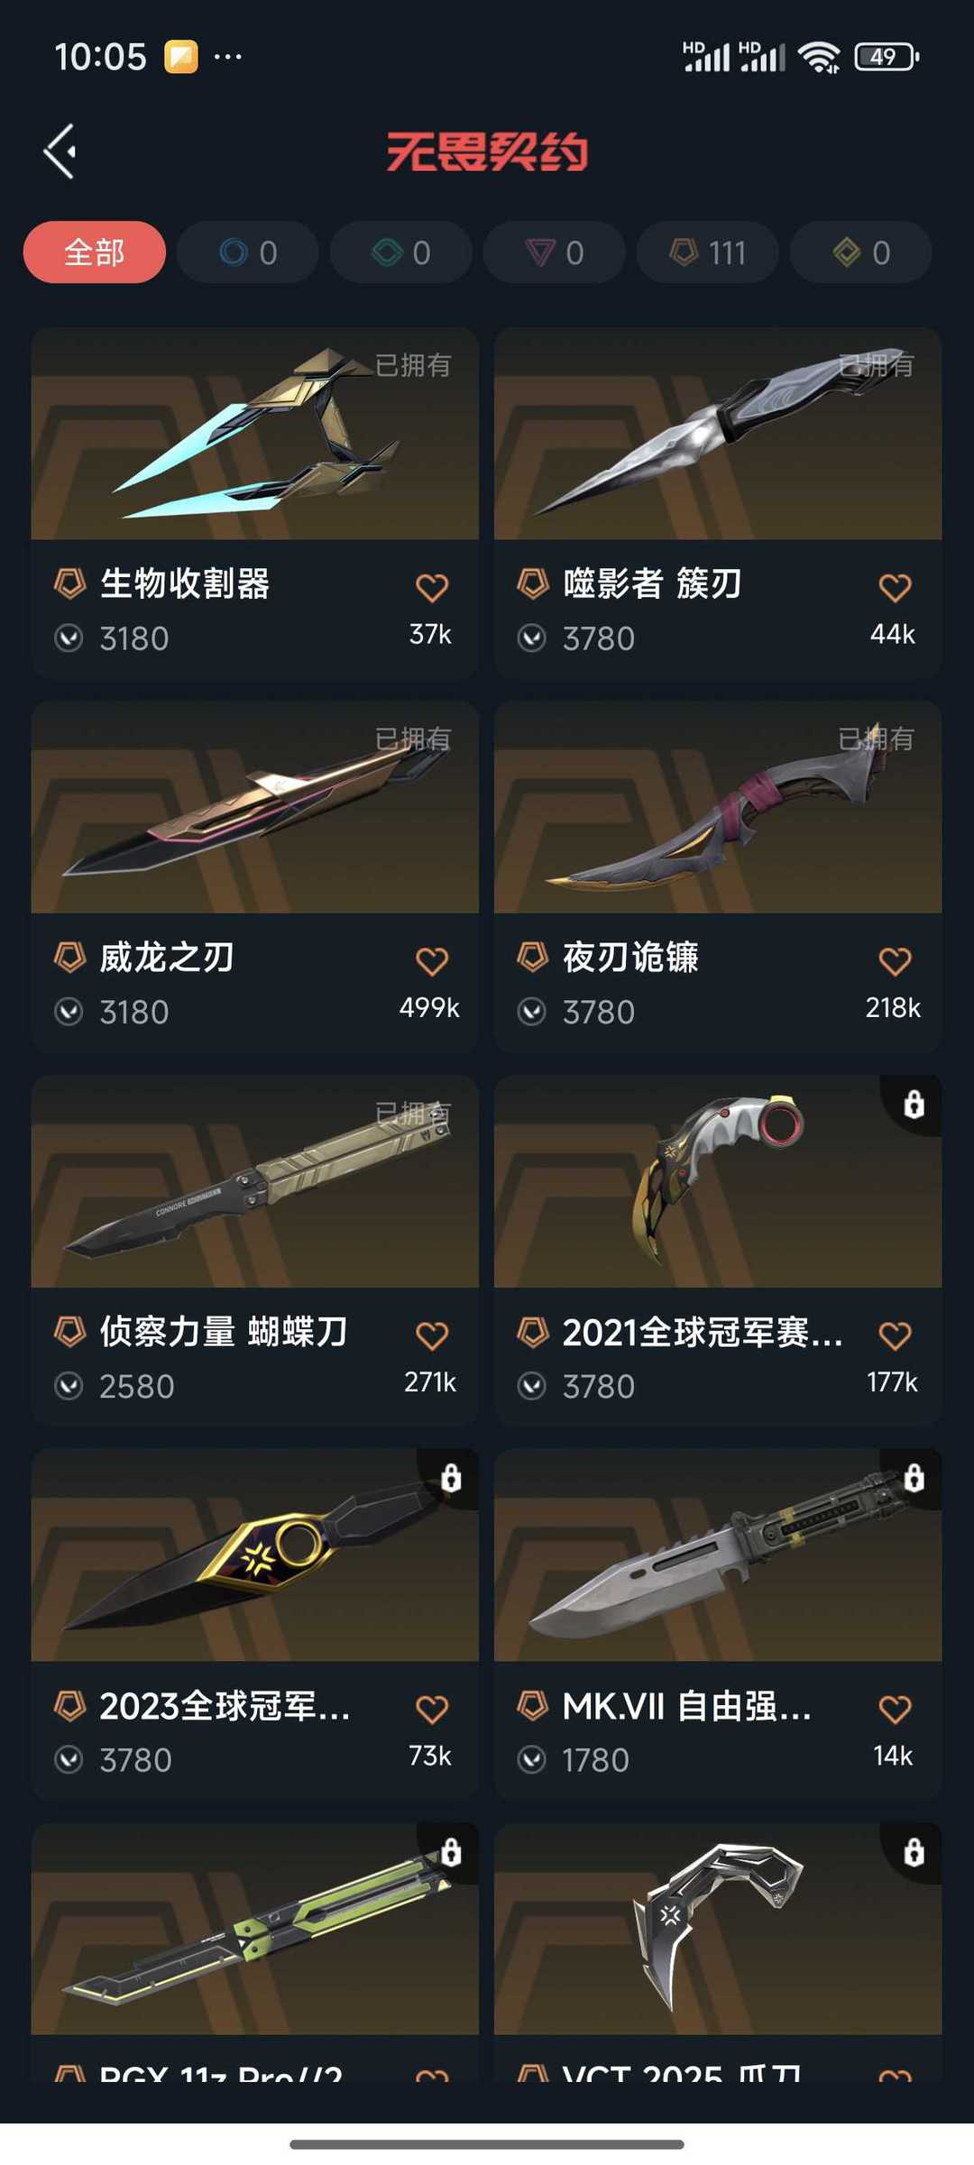Toggle the heart on 噬影者 簇刃

(x=895, y=588)
